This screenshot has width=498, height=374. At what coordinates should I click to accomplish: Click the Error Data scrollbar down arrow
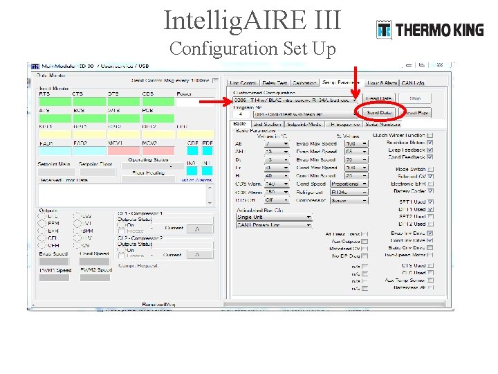point(210,203)
